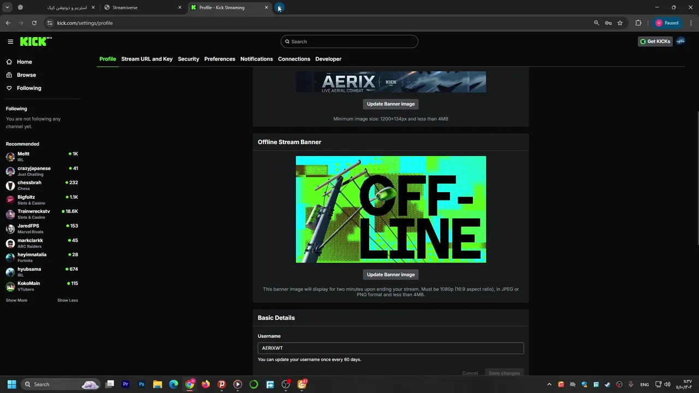Click Show Less under Recommended
The image size is (699, 393).
coord(68,300)
